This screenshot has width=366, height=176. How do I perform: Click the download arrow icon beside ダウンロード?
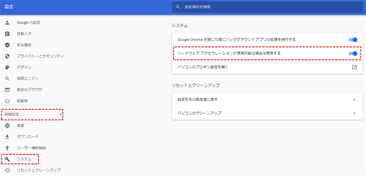(7, 136)
